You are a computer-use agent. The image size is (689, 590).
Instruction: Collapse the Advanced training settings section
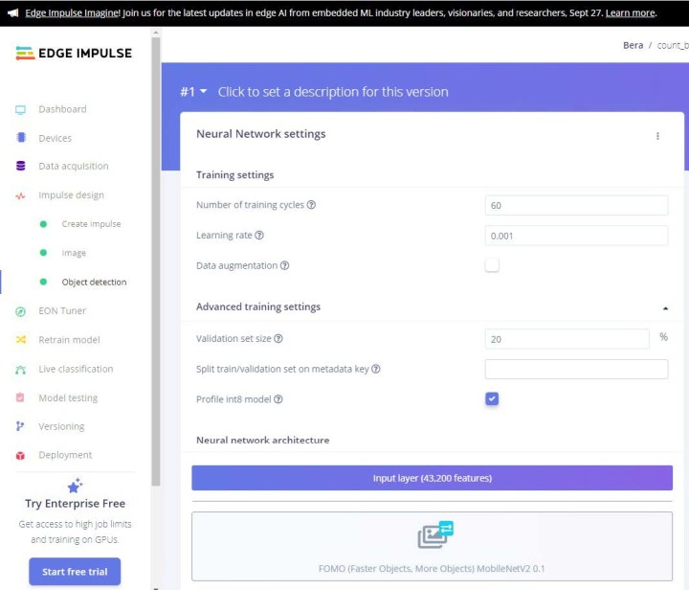(665, 307)
